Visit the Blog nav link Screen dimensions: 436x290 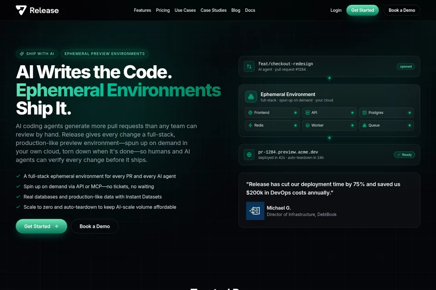[x=236, y=10]
